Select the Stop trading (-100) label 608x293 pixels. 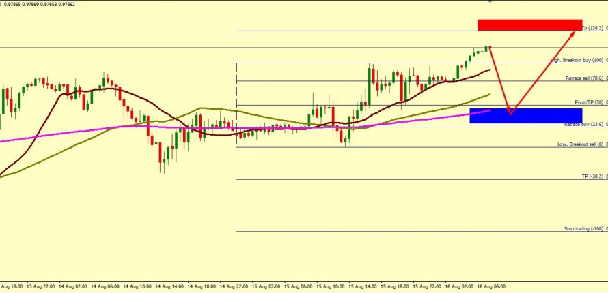pyautogui.click(x=583, y=229)
